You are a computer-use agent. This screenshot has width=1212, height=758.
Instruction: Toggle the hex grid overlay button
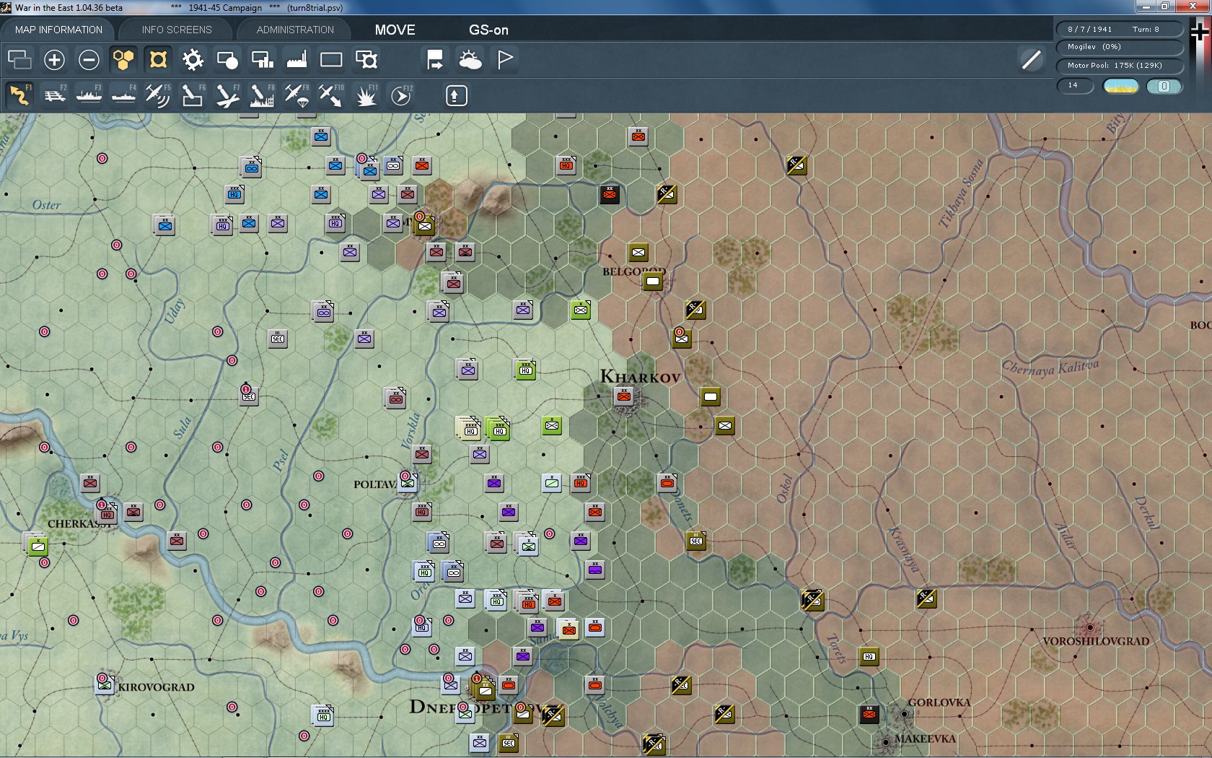click(123, 59)
